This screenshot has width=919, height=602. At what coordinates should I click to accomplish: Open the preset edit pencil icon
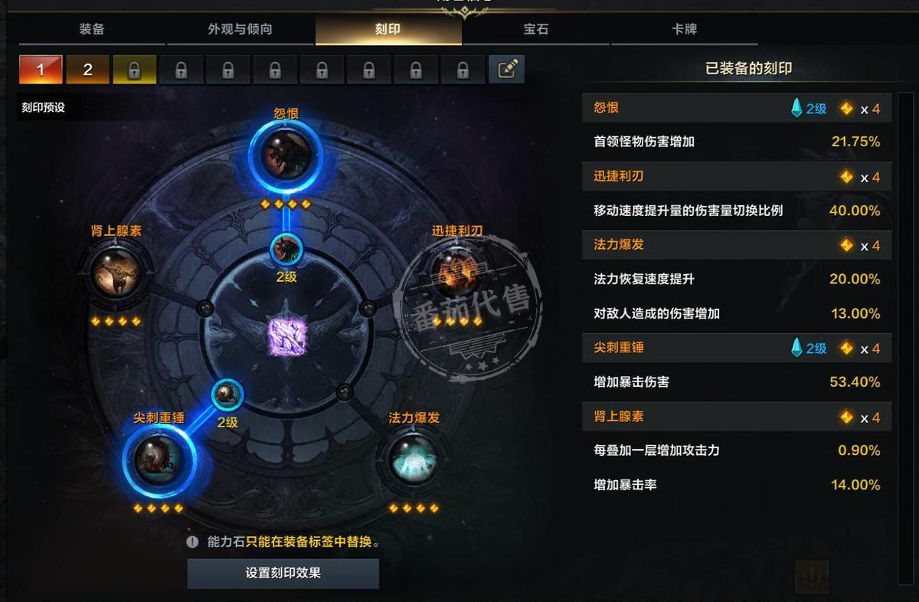[507, 70]
